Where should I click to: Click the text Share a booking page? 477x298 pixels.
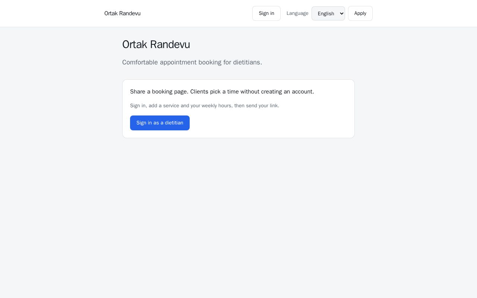[159, 92]
